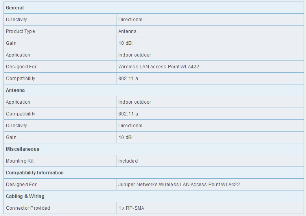Select the Miscellaneous section header

coord(22,149)
